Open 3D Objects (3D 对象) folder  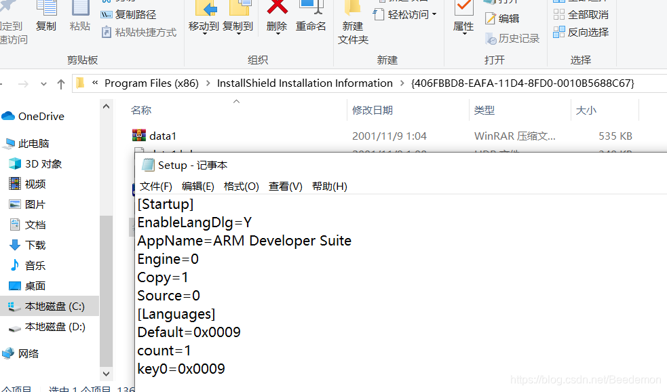pyautogui.click(x=36, y=163)
